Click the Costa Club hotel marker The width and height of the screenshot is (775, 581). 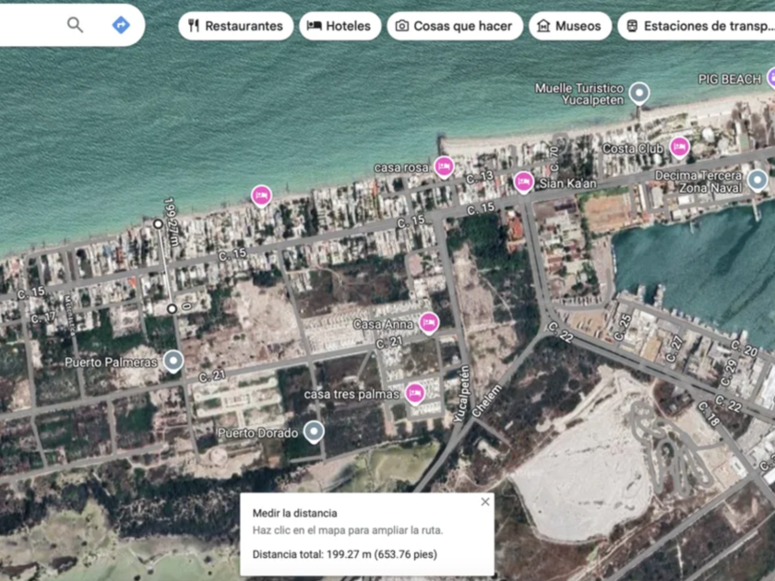tap(679, 147)
